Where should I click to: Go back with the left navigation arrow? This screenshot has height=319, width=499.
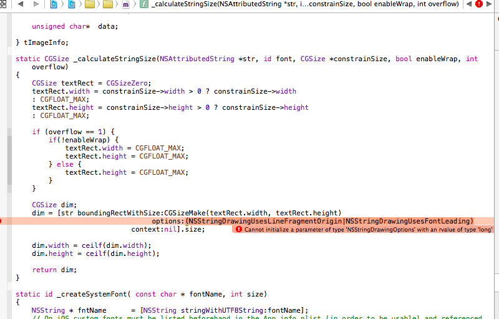(x=21, y=4)
